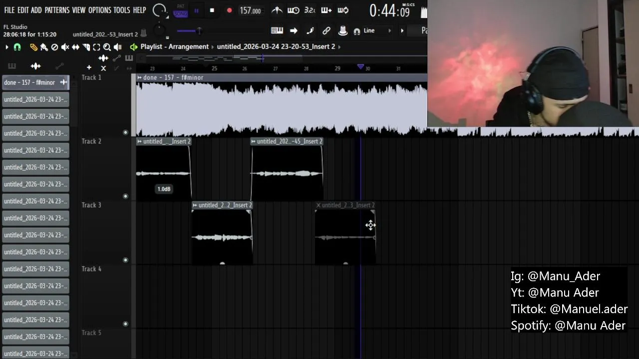Click the 0:44:09 time display

[x=390, y=10]
